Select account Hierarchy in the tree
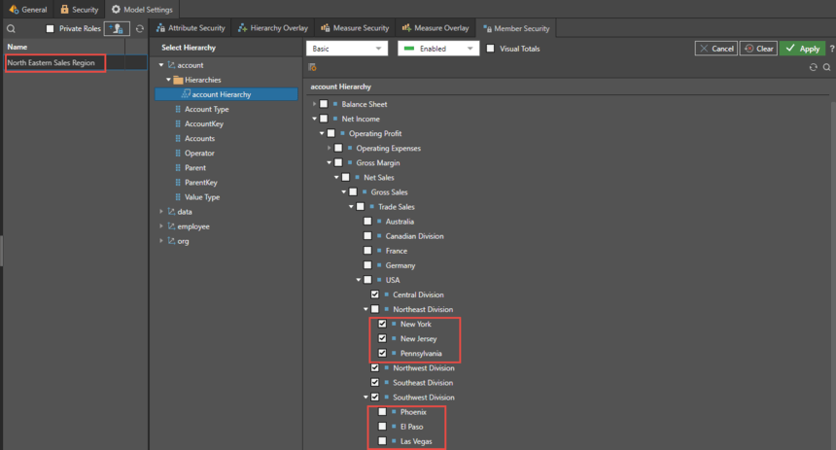The height and width of the screenshot is (450, 836). coord(226,94)
